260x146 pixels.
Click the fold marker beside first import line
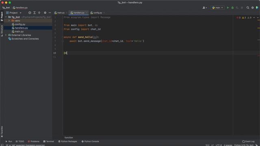click(x=63, y=17)
